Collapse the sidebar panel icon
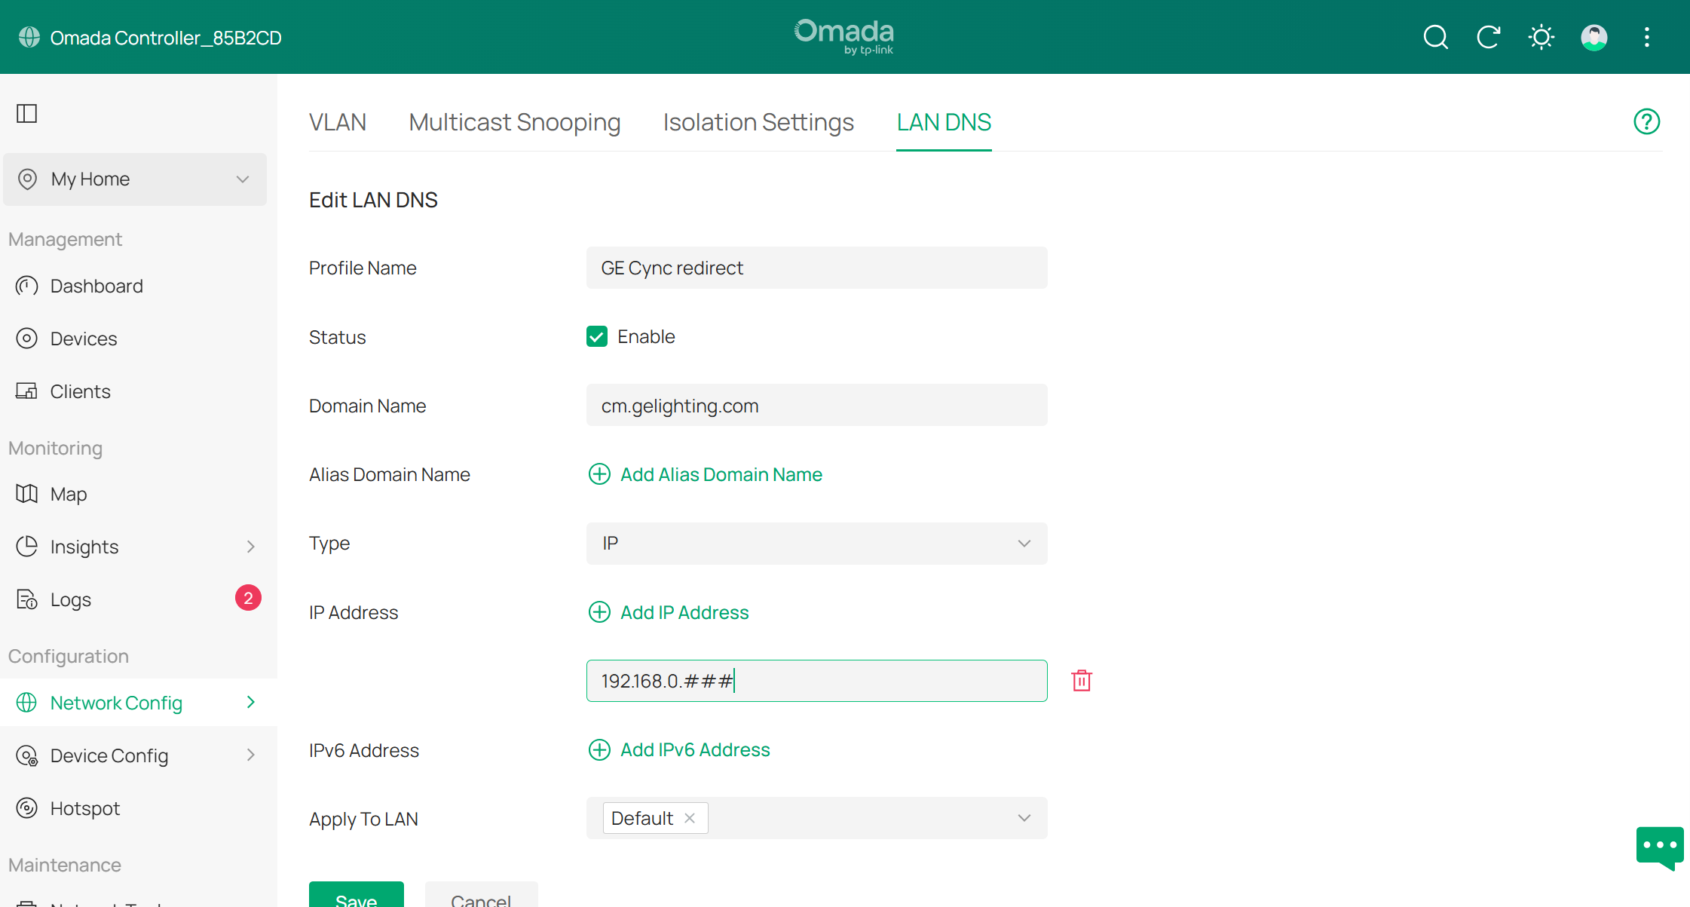Image resolution: width=1690 pixels, height=907 pixels. [x=27, y=113]
